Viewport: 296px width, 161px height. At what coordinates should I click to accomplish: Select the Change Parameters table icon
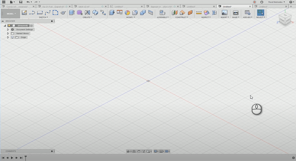[x=120, y=12]
